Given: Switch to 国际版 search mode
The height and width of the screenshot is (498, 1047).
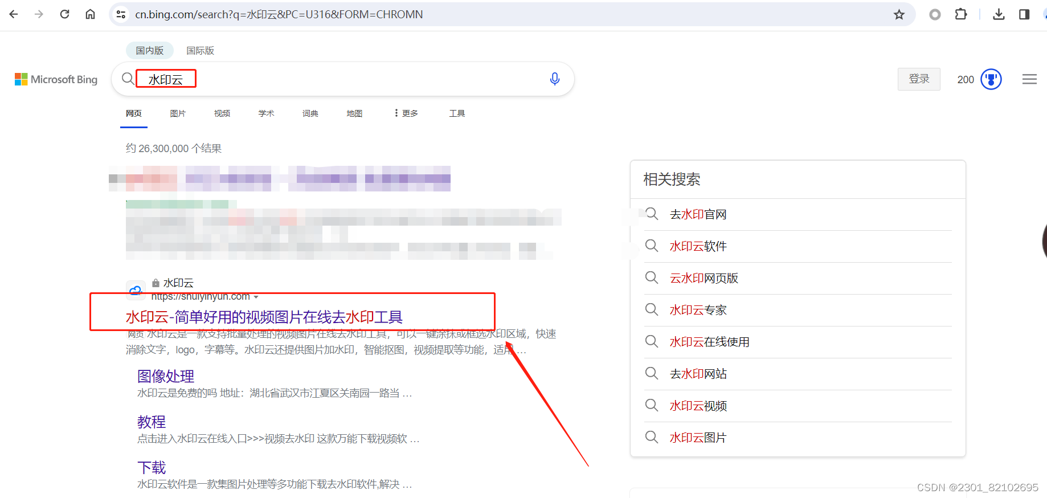Looking at the screenshot, I should (201, 51).
